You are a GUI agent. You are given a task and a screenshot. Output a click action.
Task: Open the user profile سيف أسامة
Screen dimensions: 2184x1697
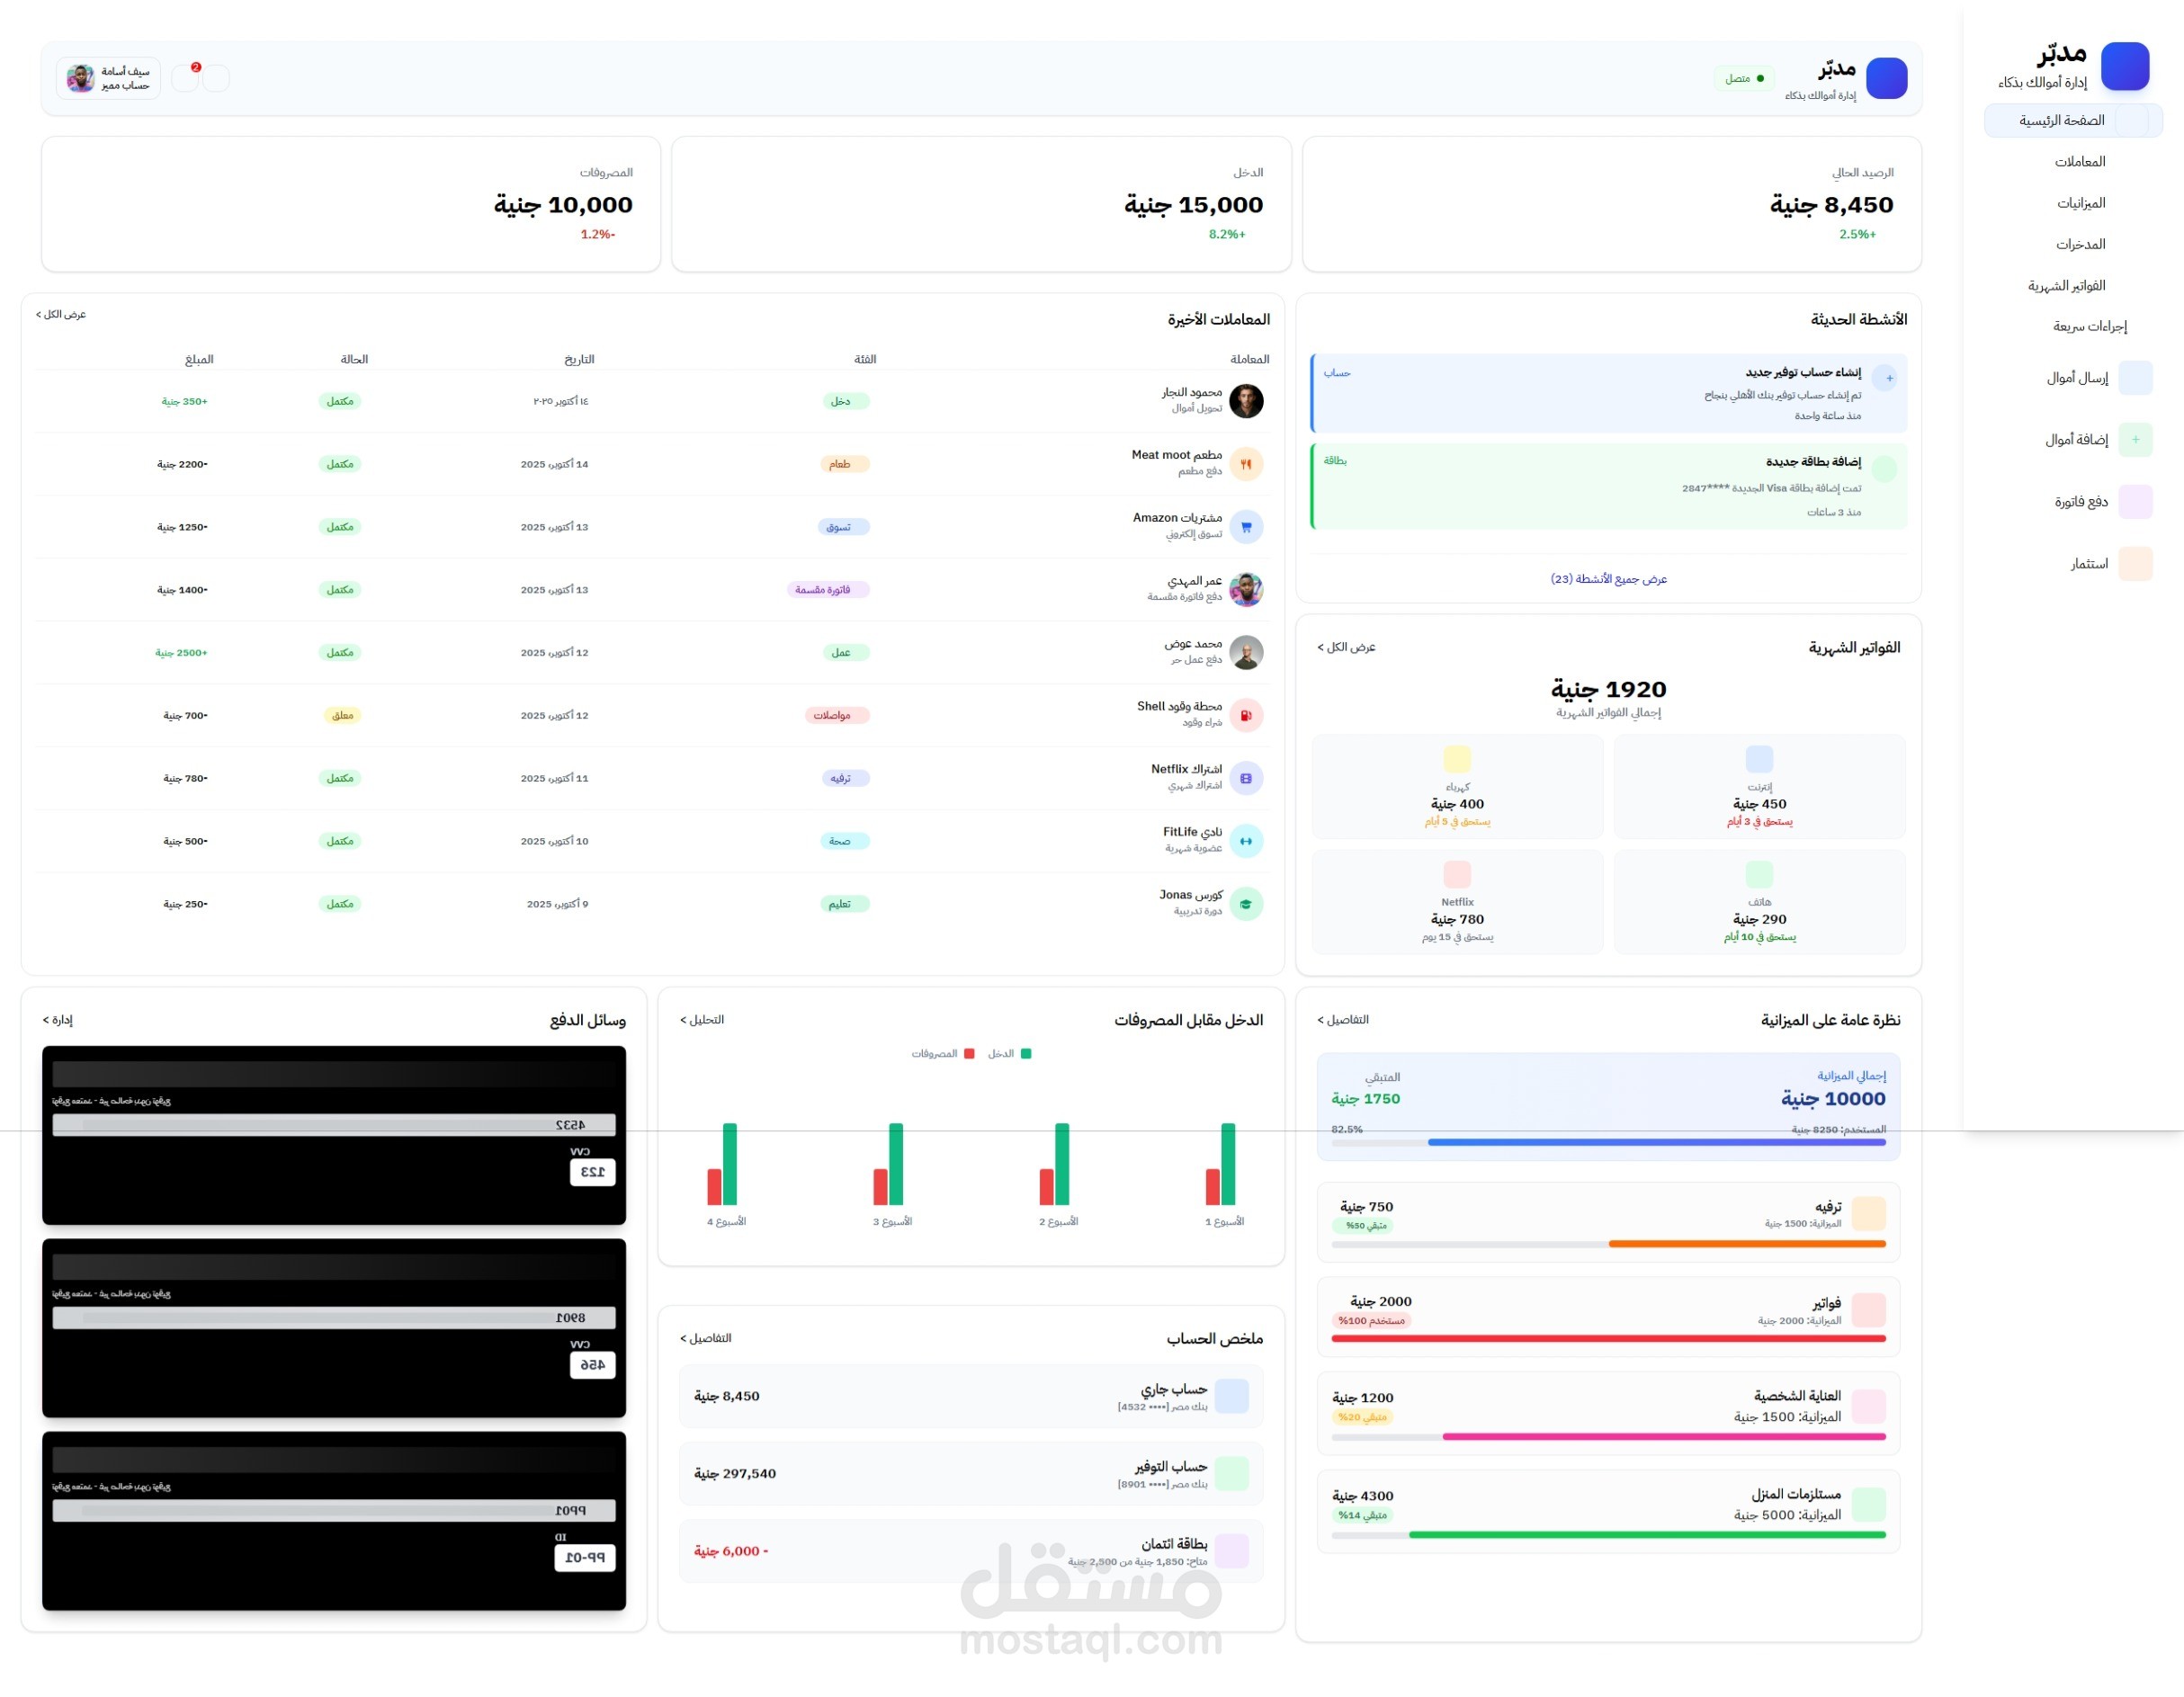[x=108, y=78]
